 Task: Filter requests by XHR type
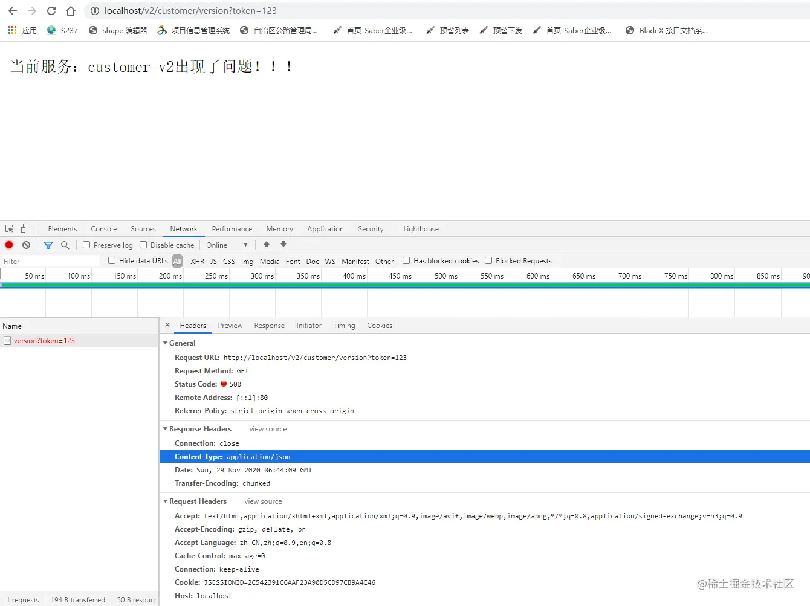197,261
